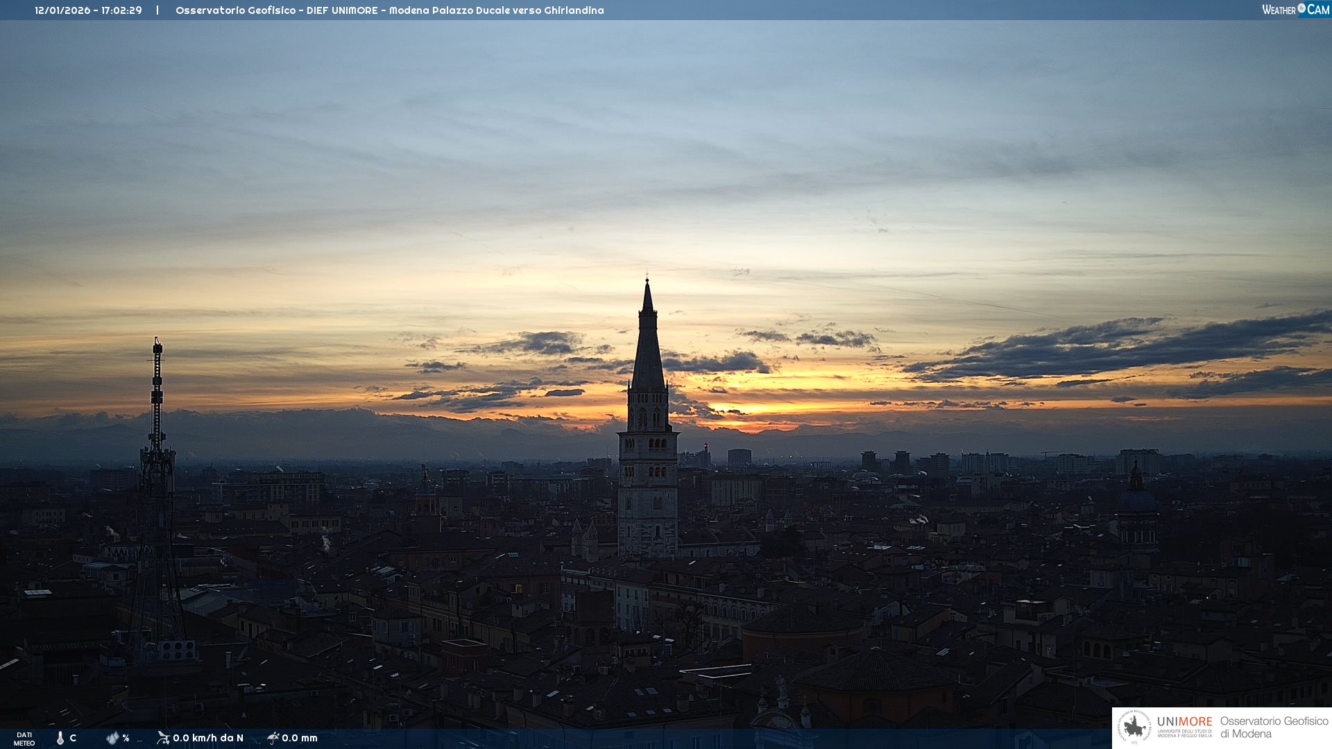
Task: Click the UNIMORE circular seal emblem
Action: (1134, 728)
